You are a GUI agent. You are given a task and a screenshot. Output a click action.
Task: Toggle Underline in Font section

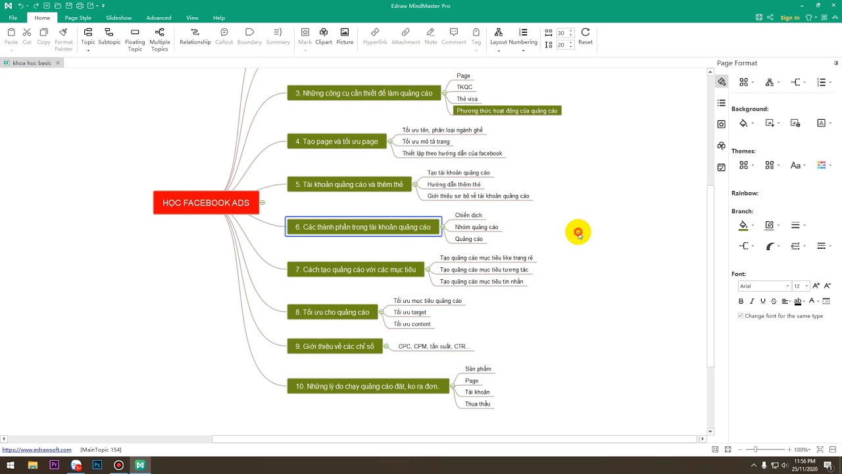[763, 301]
